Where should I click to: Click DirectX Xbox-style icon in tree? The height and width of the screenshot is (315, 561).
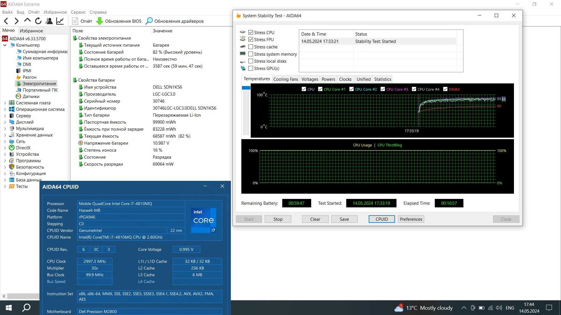(12, 148)
